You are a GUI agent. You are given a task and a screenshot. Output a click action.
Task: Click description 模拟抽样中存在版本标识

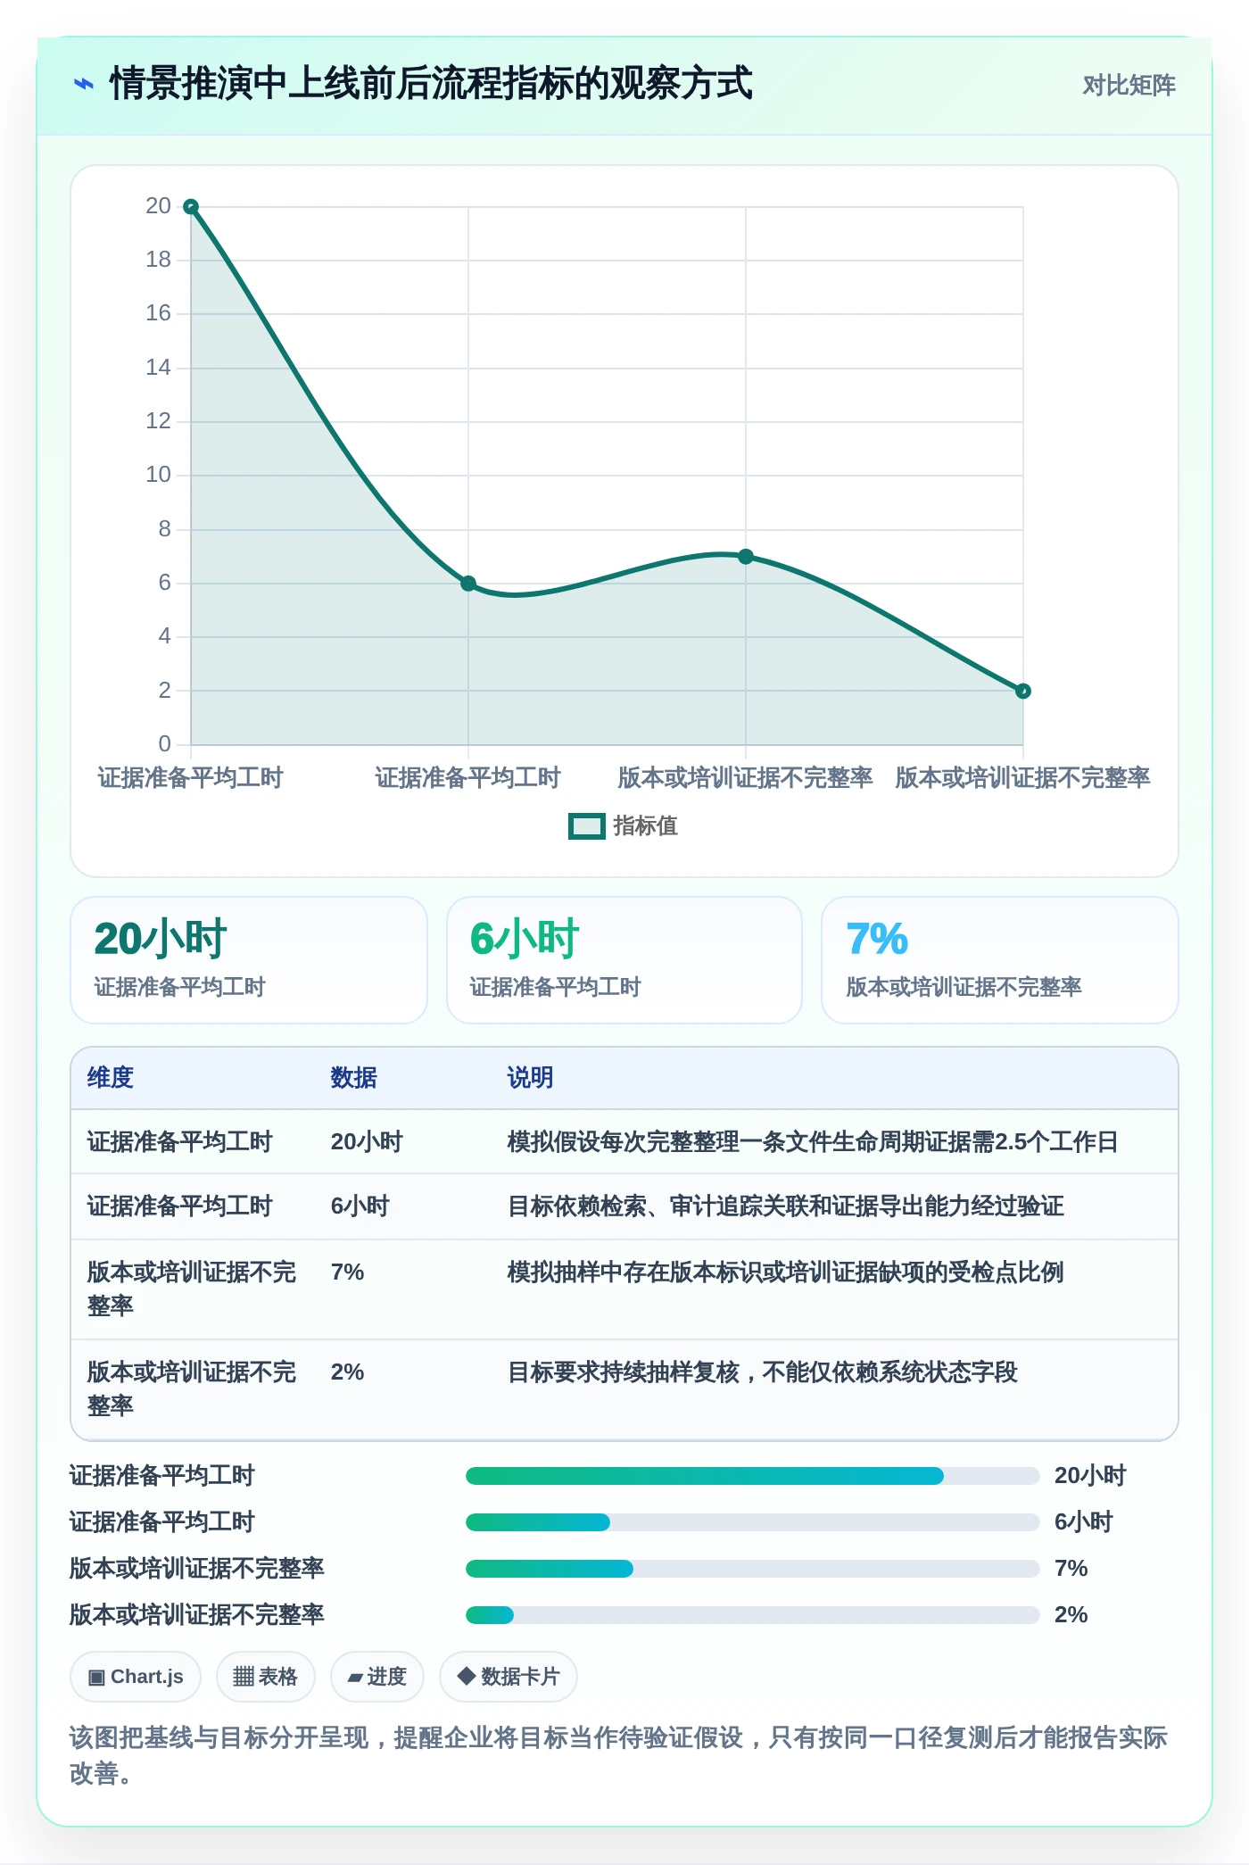click(786, 1272)
